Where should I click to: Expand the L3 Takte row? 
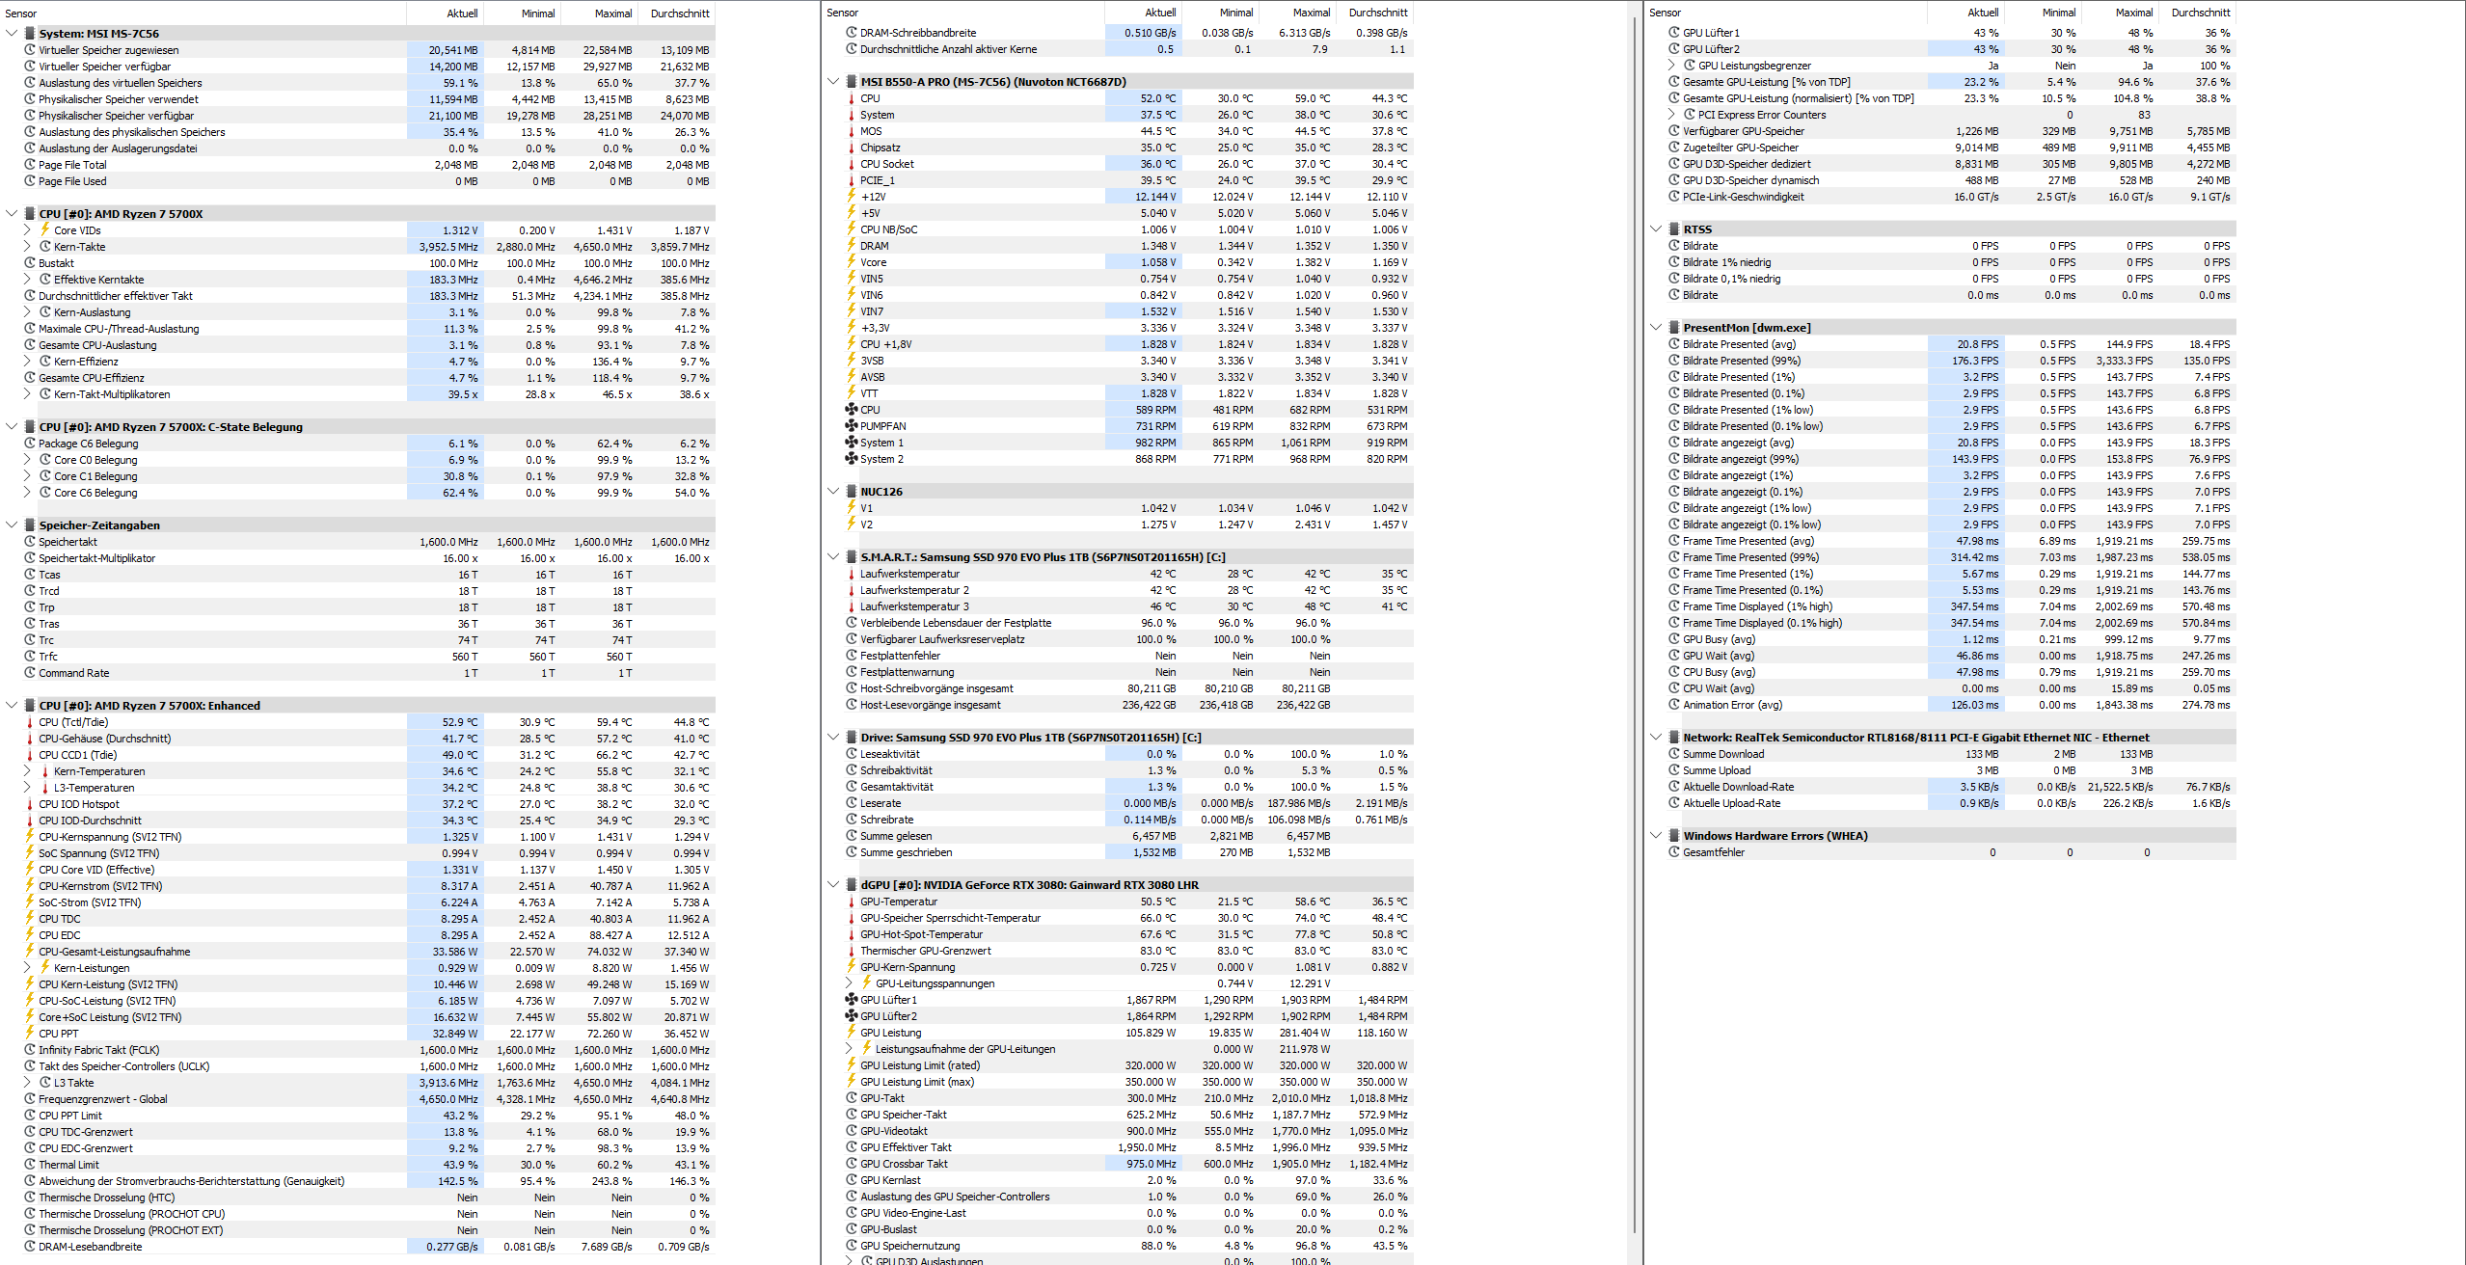click(27, 1083)
